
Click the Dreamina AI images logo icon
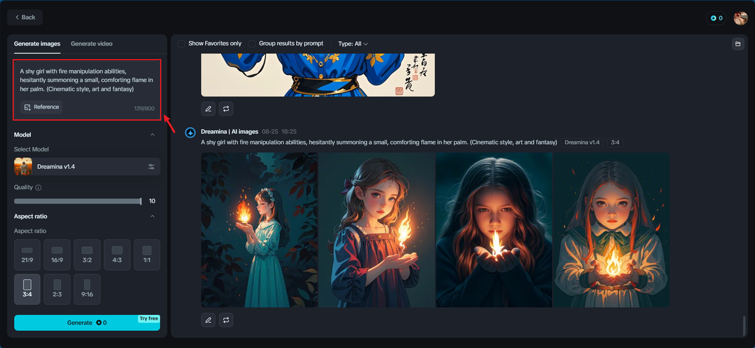point(191,132)
